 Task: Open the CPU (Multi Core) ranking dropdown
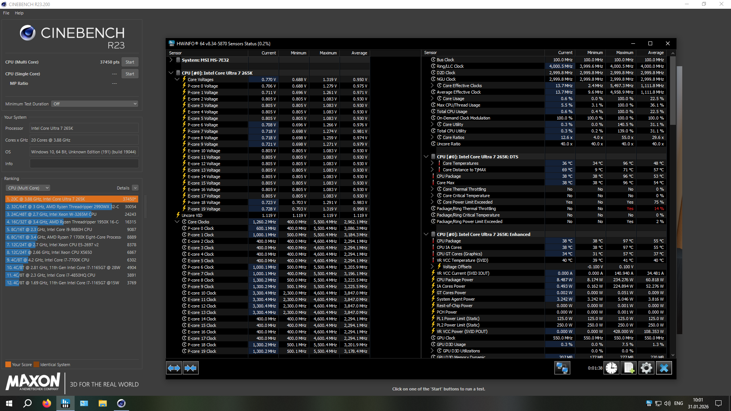(28, 188)
